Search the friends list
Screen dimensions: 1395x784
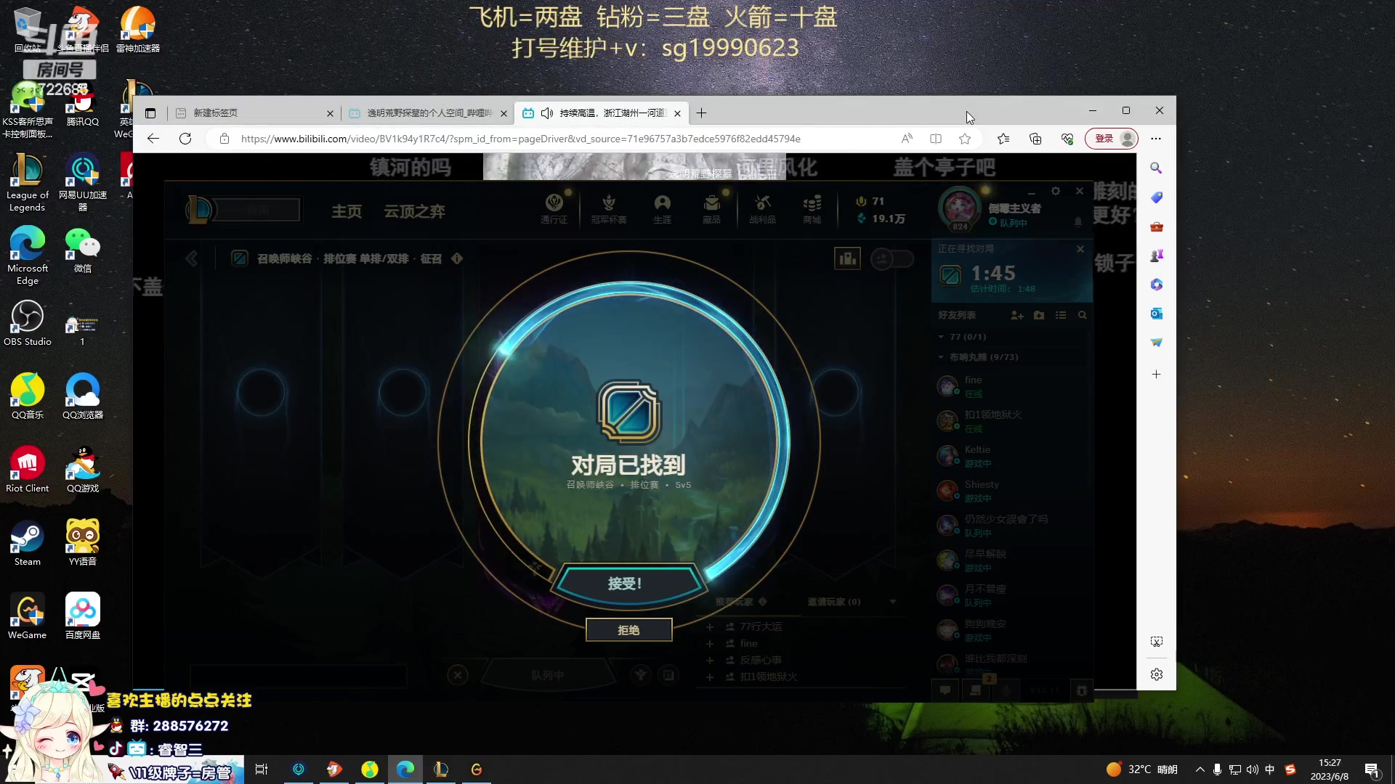coord(1083,315)
